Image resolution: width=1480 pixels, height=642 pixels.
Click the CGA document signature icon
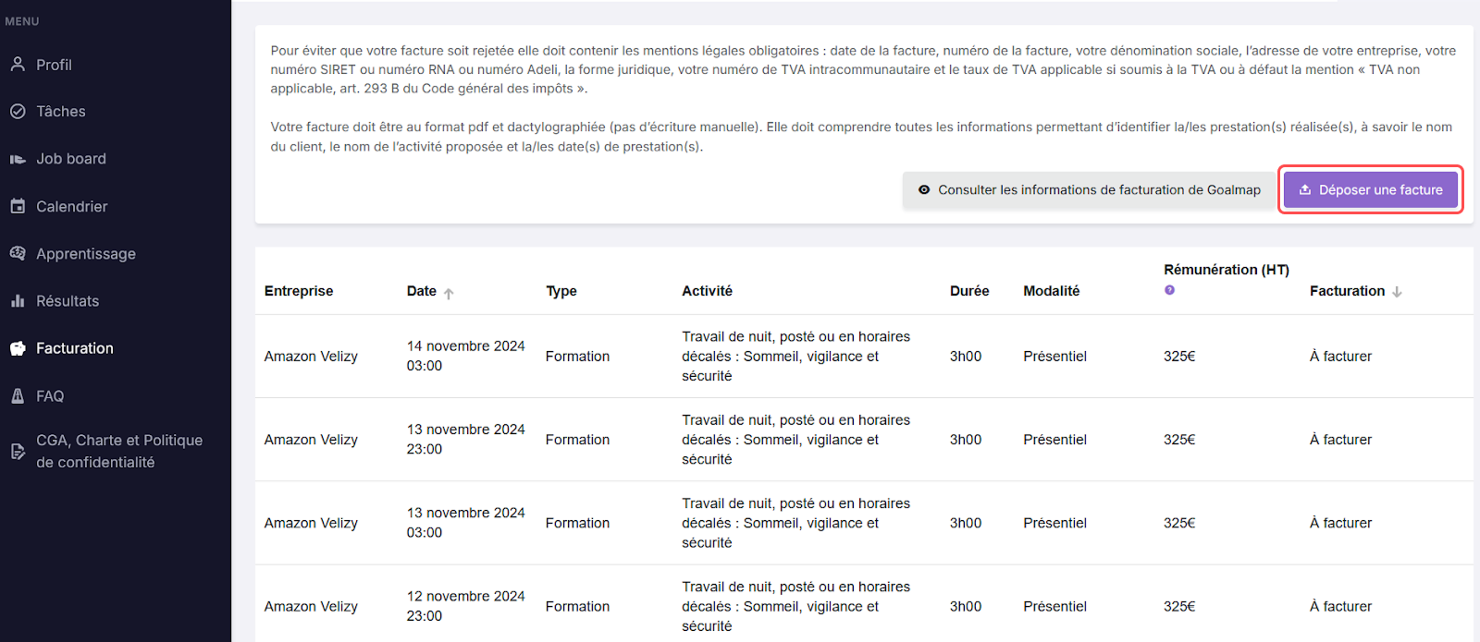coord(18,452)
